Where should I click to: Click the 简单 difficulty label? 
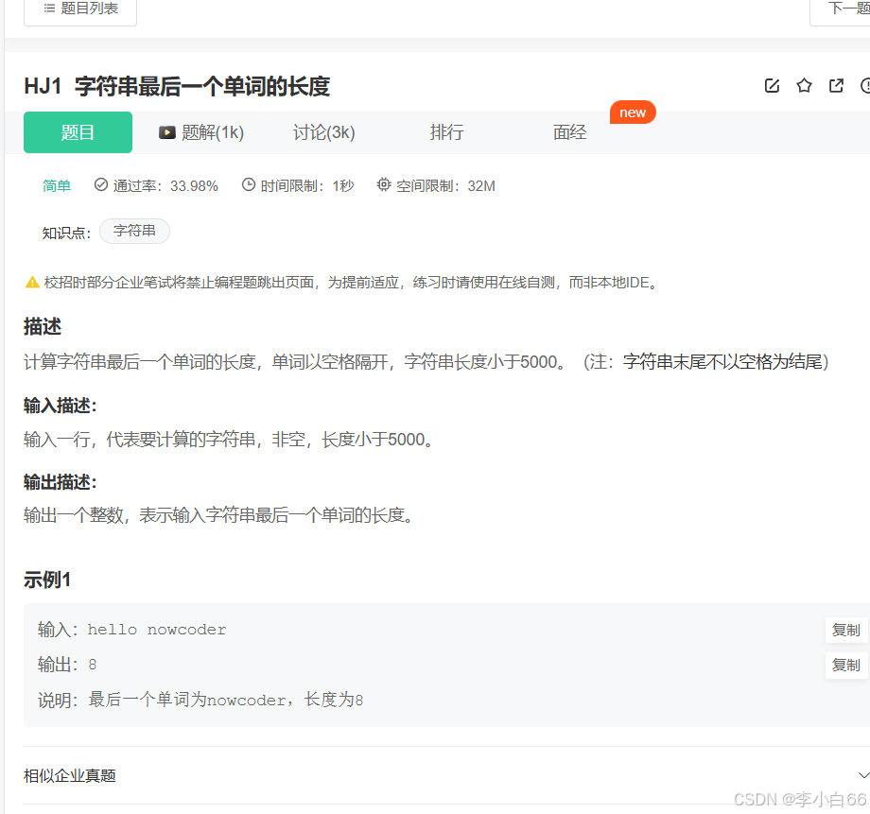[x=57, y=185]
